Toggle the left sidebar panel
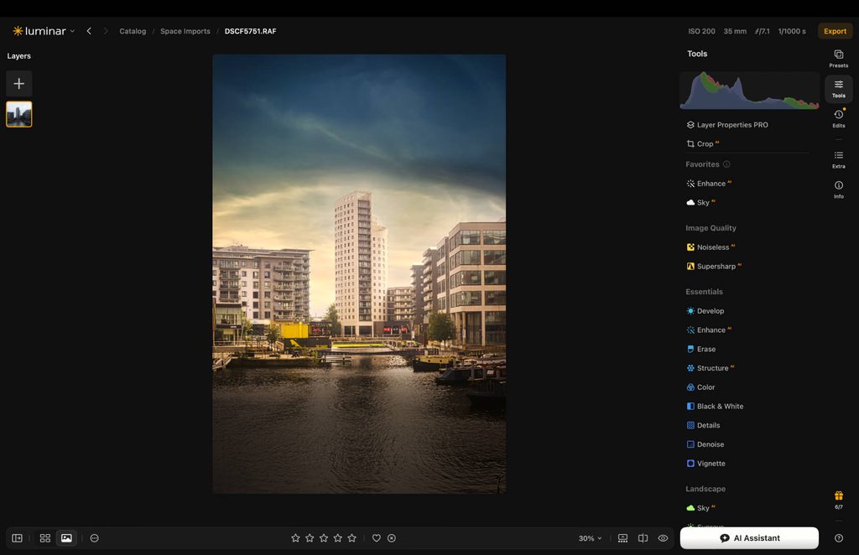 point(17,538)
